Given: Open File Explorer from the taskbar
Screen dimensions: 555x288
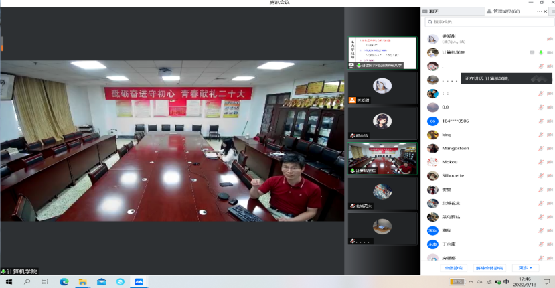Looking at the screenshot, I should point(84,282).
